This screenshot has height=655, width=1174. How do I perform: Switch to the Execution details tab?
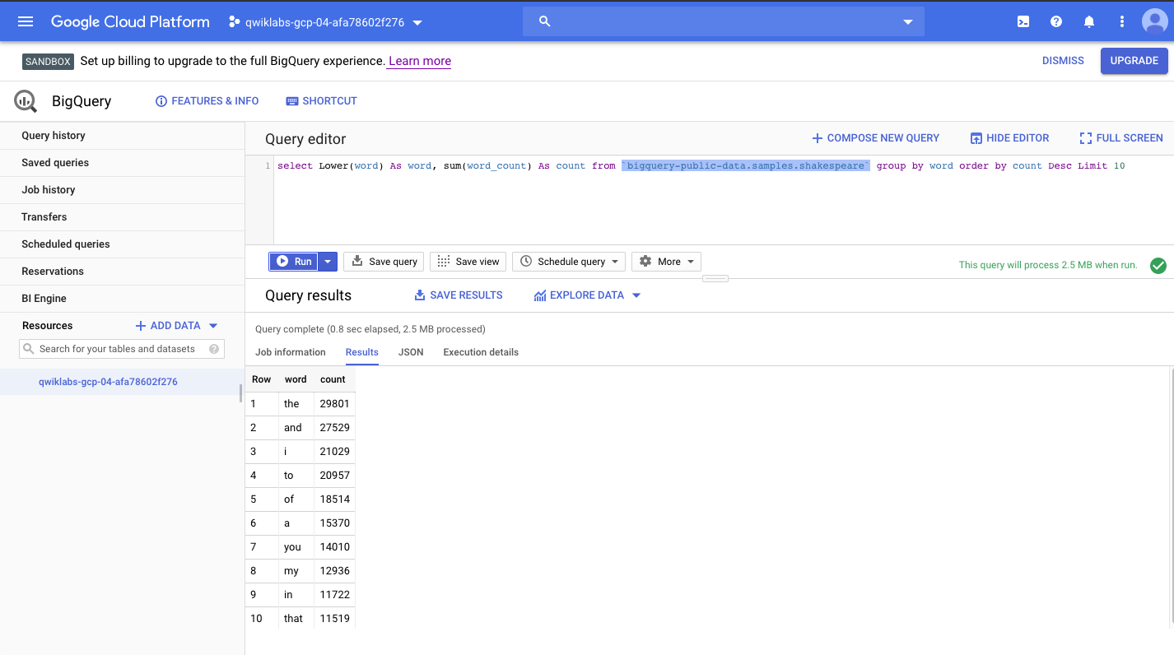[481, 352]
